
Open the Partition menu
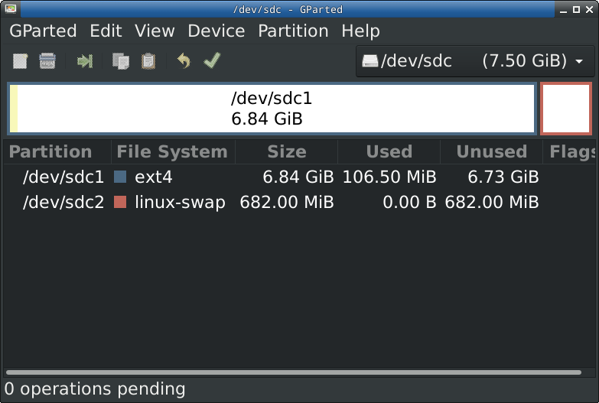(294, 31)
